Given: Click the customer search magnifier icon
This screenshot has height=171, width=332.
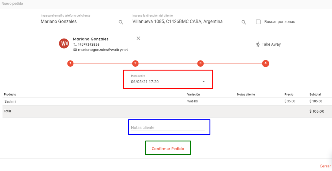Looking at the screenshot, I should pyautogui.click(x=121, y=22).
